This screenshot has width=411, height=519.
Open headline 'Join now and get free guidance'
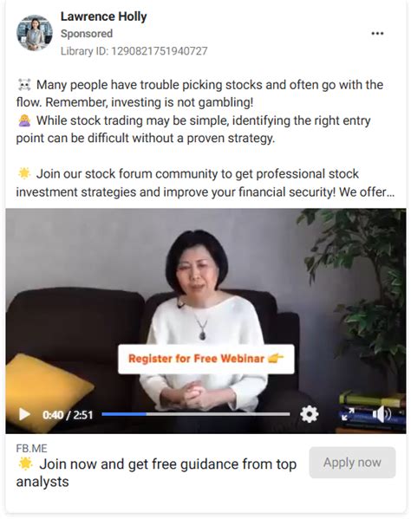pyautogui.click(x=156, y=473)
